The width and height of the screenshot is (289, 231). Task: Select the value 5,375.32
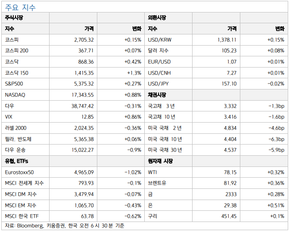(84, 84)
